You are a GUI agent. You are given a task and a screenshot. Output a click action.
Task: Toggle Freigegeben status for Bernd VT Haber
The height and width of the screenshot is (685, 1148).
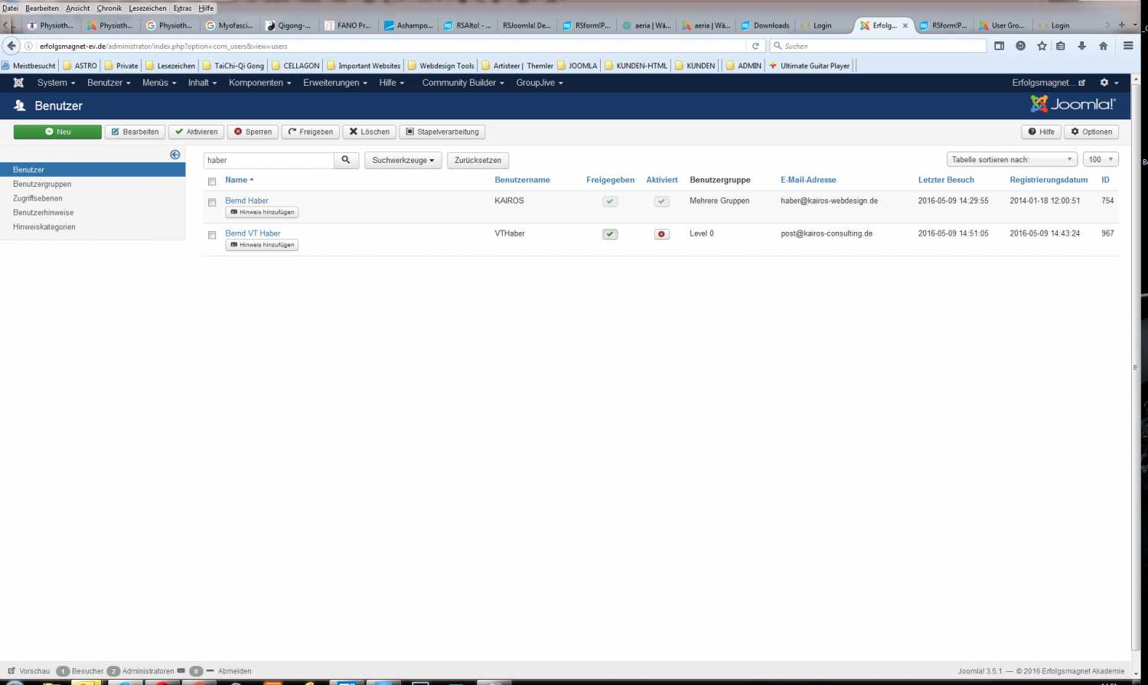click(x=610, y=234)
